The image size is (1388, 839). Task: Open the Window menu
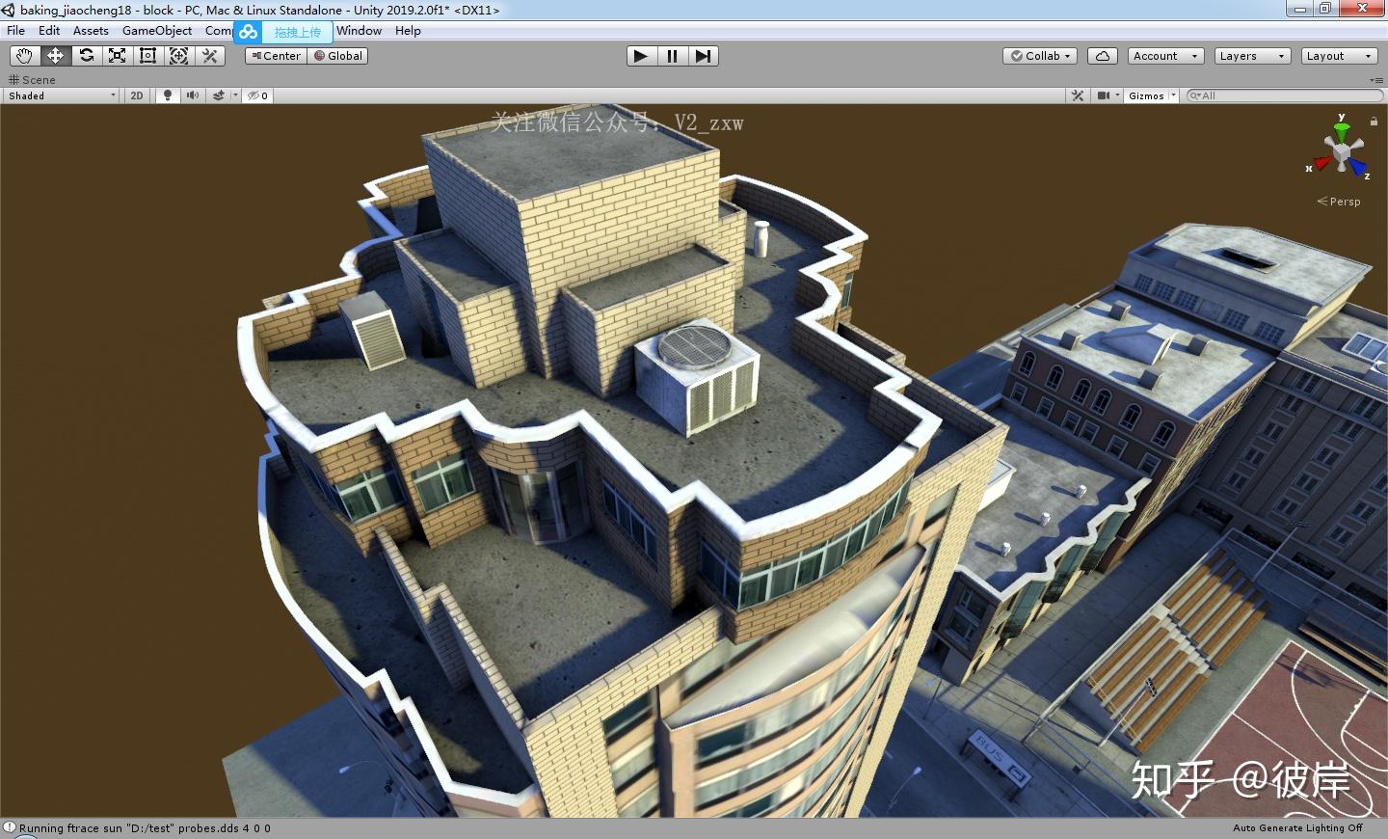[x=359, y=31]
